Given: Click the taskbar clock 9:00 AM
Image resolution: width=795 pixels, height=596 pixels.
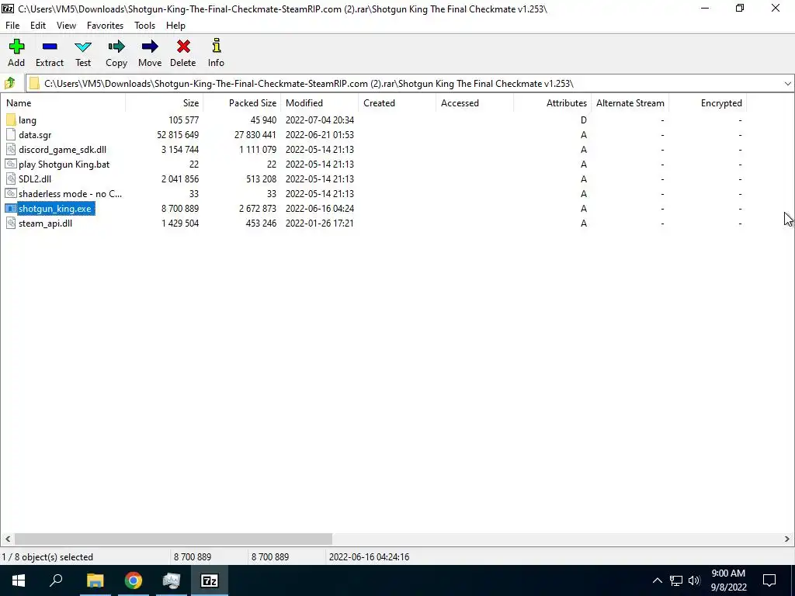Looking at the screenshot, I should pos(728,573).
